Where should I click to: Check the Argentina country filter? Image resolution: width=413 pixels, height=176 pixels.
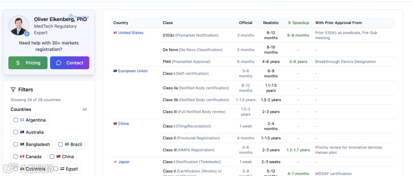[x=16, y=120]
